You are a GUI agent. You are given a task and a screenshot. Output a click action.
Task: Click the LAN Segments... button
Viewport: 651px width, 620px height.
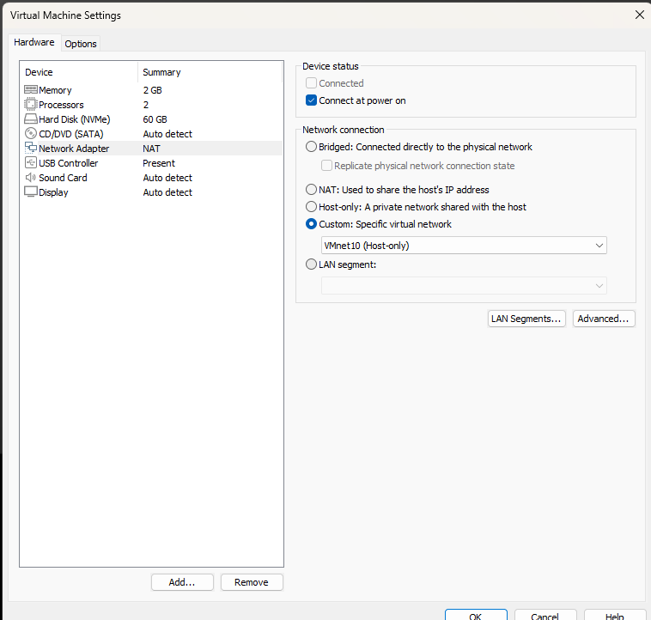pyautogui.click(x=526, y=319)
